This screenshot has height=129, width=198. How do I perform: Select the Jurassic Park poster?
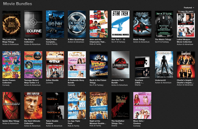tap(120, 65)
